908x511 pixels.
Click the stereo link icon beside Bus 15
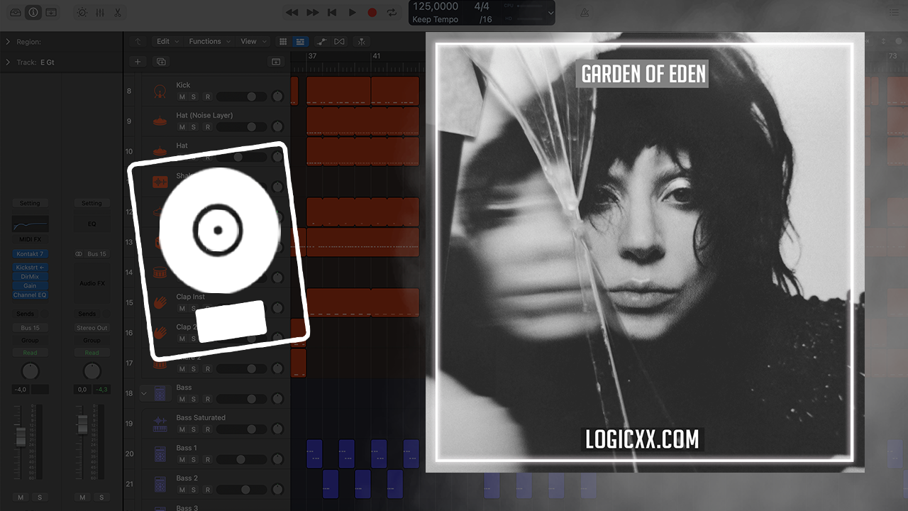pos(80,254)
